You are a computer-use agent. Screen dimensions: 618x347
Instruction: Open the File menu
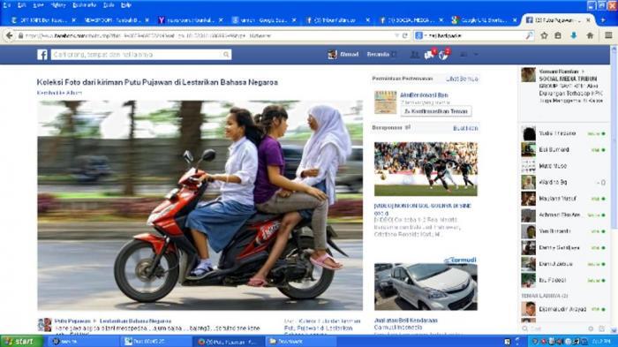(x=7, y=5)
